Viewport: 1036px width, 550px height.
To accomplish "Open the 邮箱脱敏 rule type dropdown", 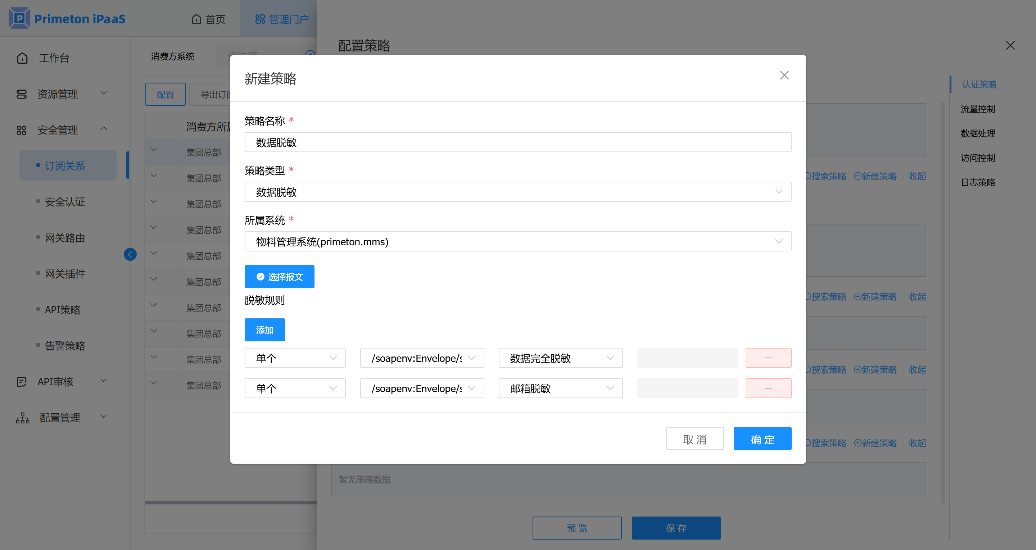I will [560, 388].
